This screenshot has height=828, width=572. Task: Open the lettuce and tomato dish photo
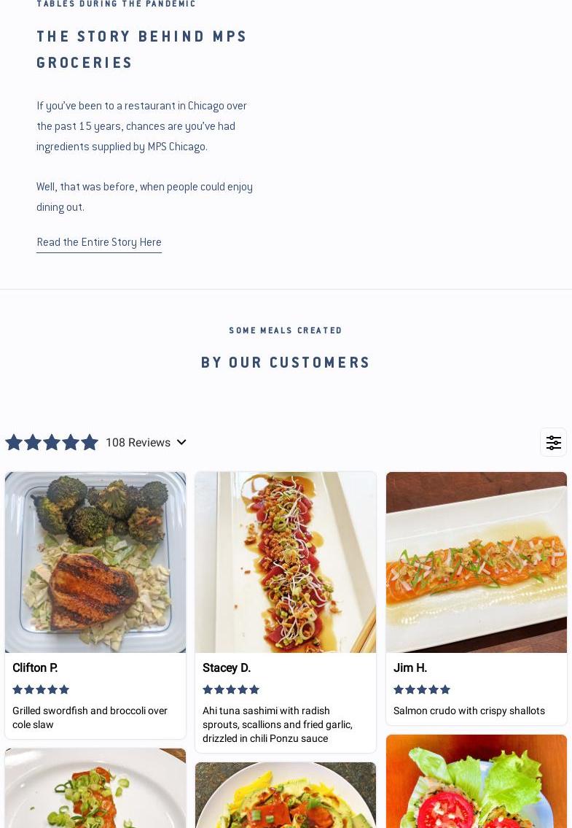477,781
